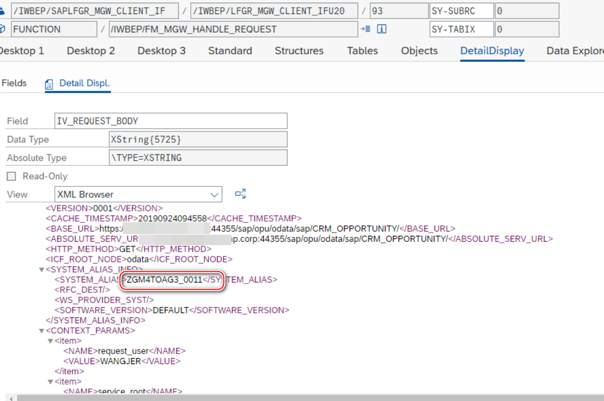Image resolution: width=604 pixels, height=401 pixels.
Task: Collapse the SYSTEM_ALIAS_INFO XML node
Action: coord(41,270)
